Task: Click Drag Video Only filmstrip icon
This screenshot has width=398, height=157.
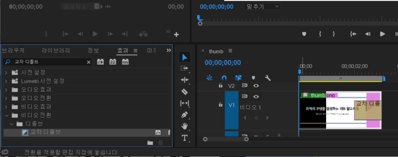Action: pyautogui.click(x=97, y=6)
